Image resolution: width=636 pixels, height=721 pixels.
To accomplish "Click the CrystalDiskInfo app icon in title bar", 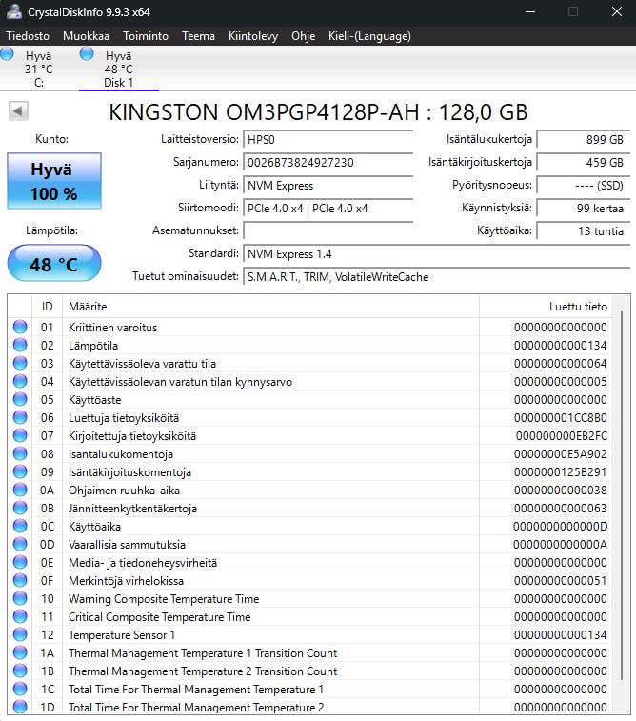I will pos(14,11).
